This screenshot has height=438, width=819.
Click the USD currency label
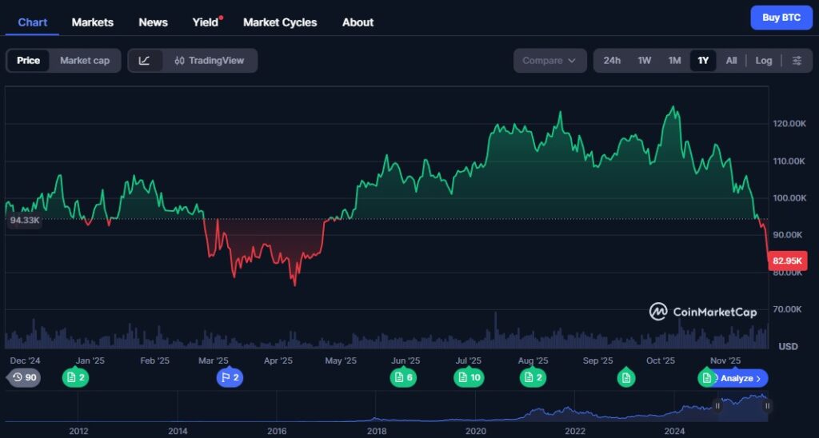click(x=788, y=346)
